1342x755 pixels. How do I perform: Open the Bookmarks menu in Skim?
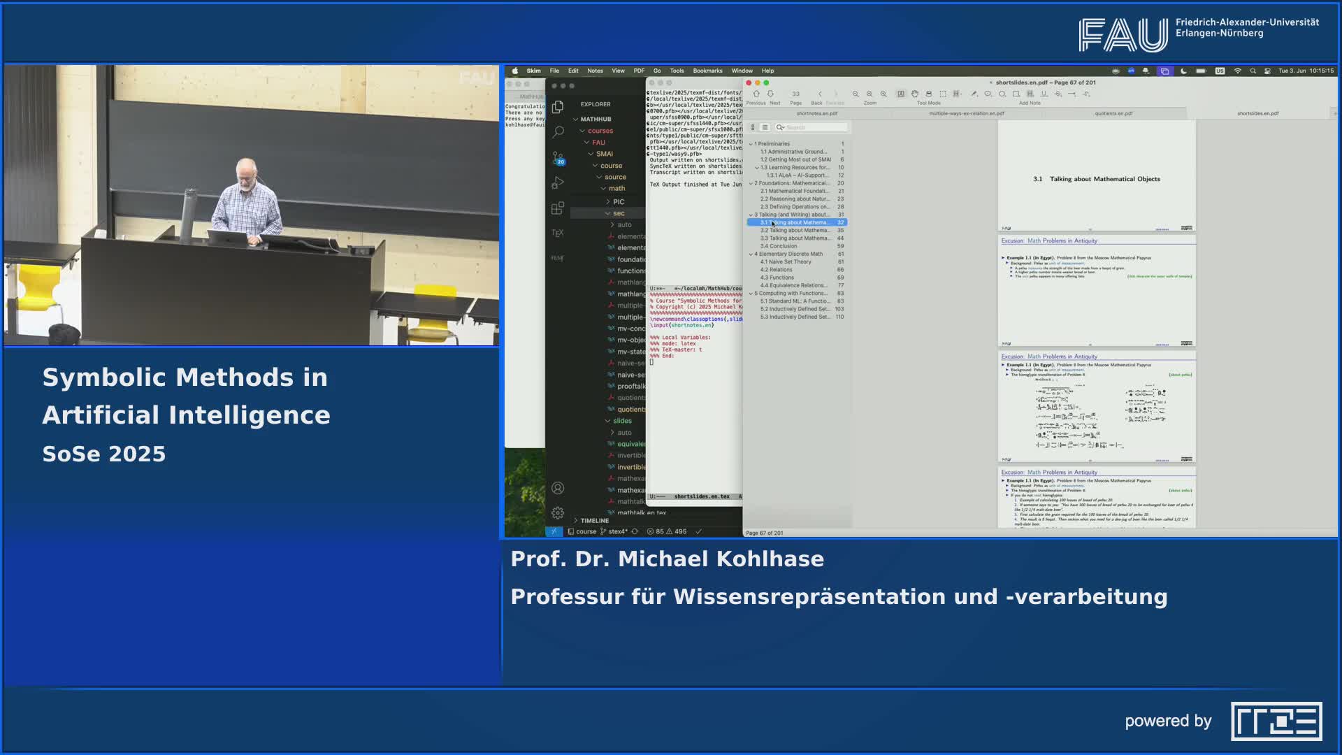pos(707,71)
